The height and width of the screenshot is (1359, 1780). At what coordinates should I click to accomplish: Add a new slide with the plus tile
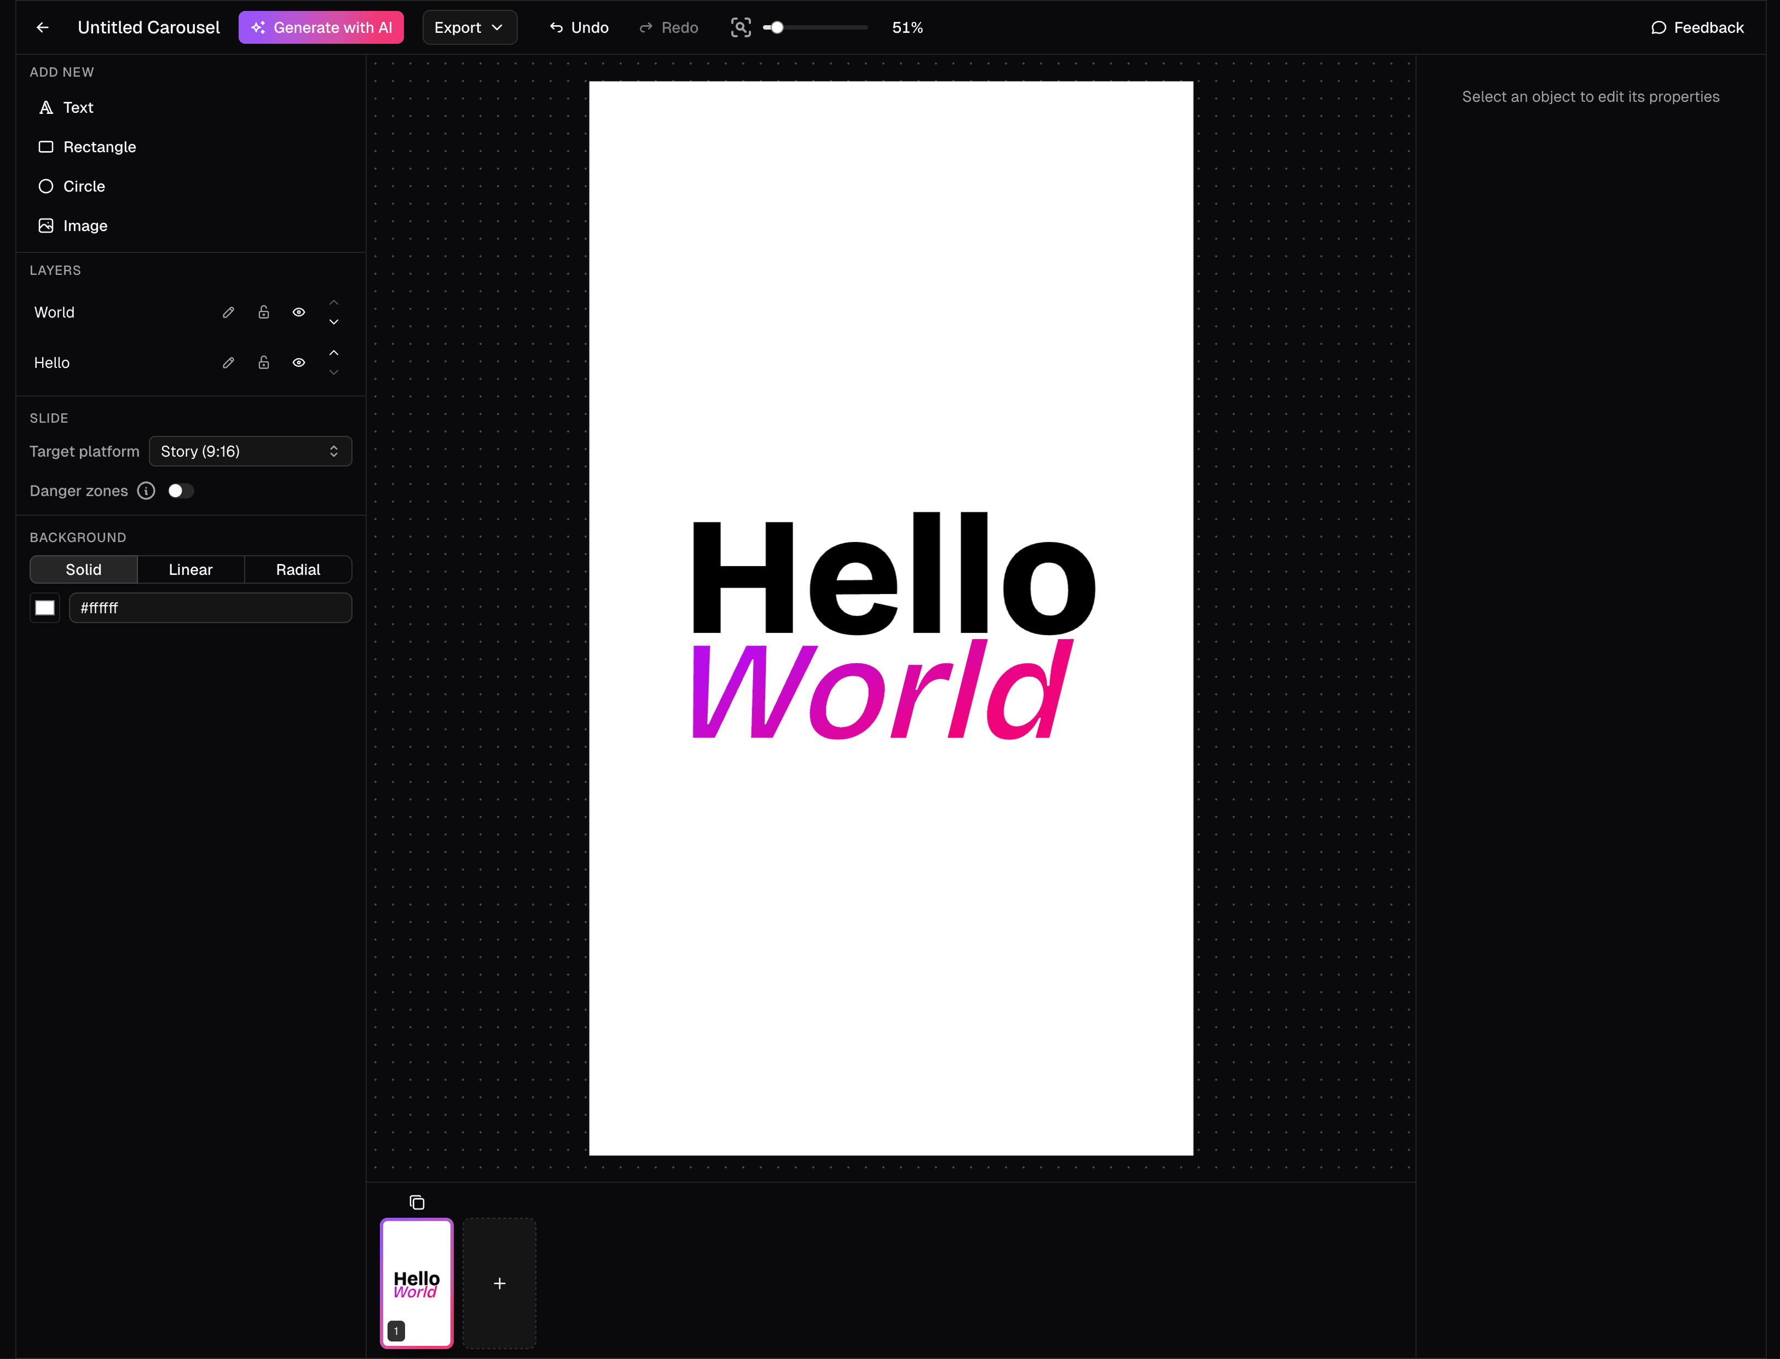click(499, 1283)
